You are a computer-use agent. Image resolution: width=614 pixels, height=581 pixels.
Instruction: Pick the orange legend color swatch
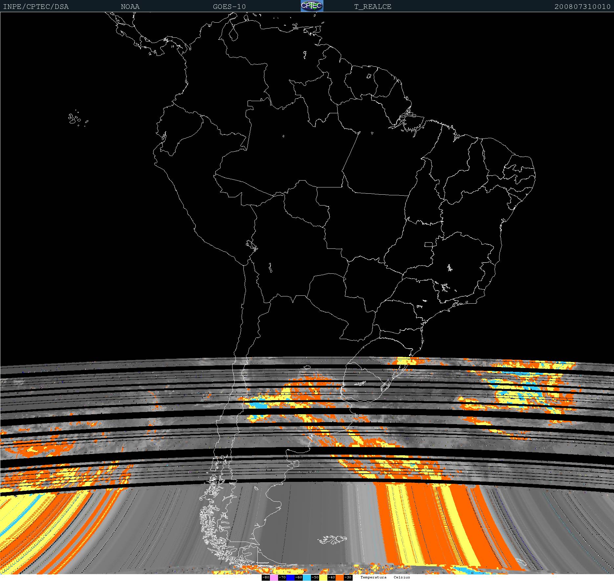(340, 577)
